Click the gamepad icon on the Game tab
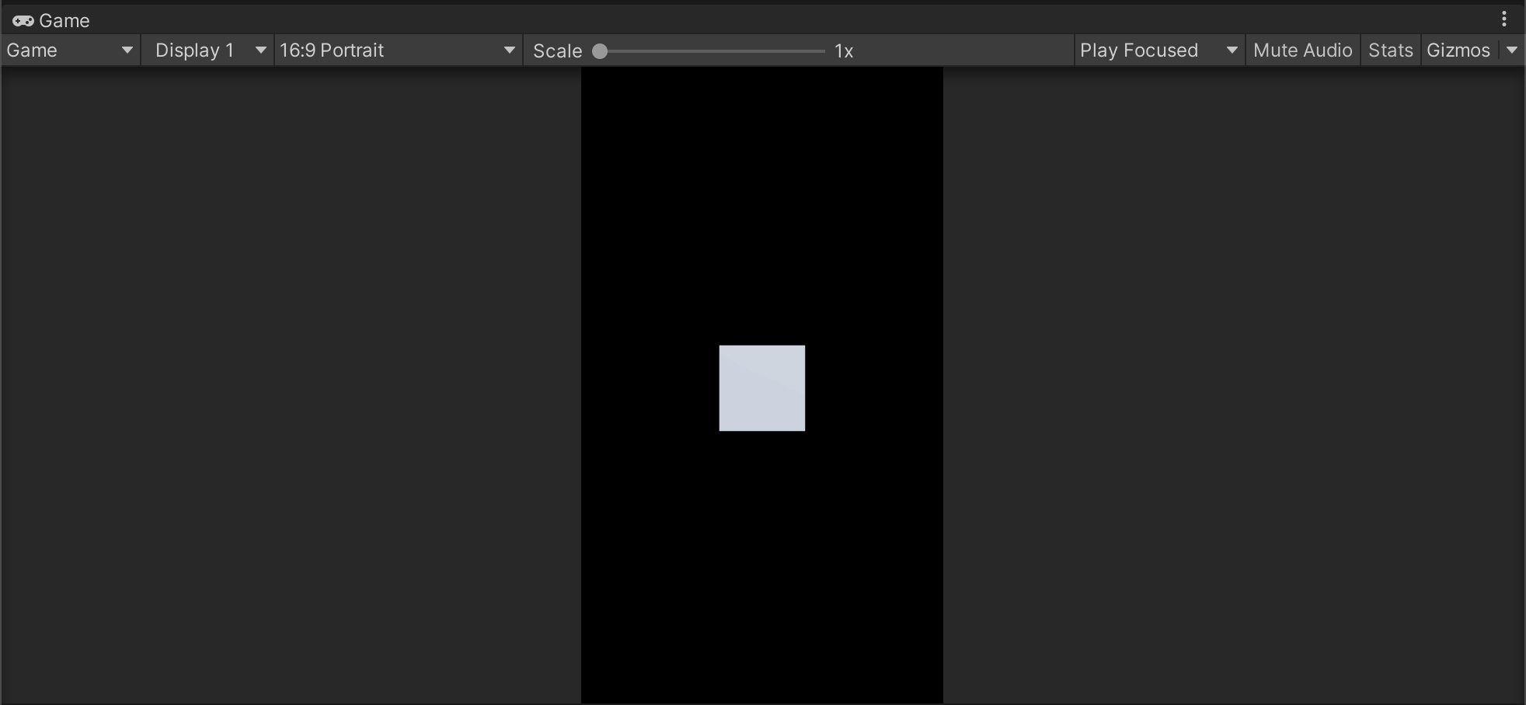Screen dimensions: 1526x705 point(23,21)
